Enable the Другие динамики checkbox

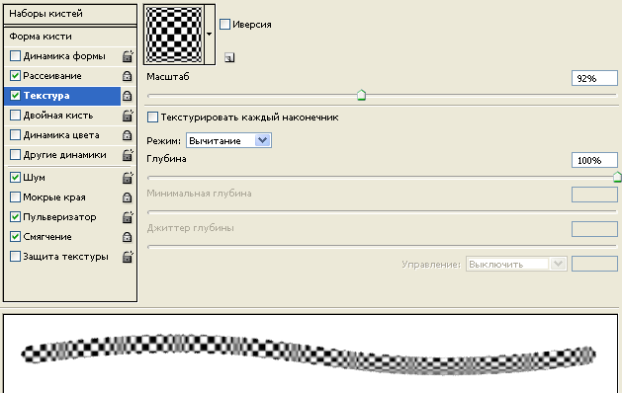[x=15, y=154]
